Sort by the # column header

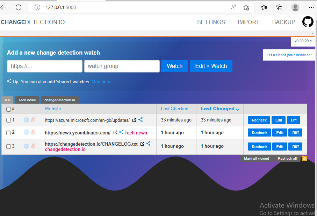pos(13,109)
